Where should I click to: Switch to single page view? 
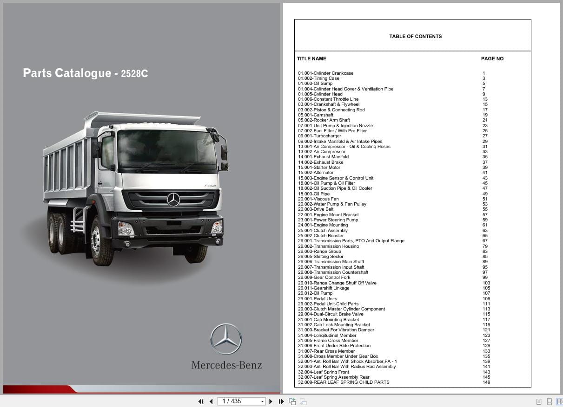pyautogui.click(x=539, y=401)
